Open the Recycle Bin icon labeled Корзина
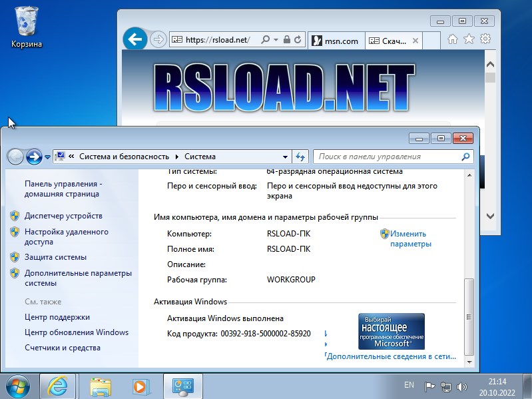Viewport: 532px width, 399px height. [26, 27]
